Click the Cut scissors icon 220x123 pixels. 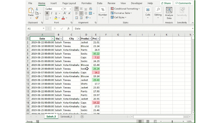[x=37, y=9]
